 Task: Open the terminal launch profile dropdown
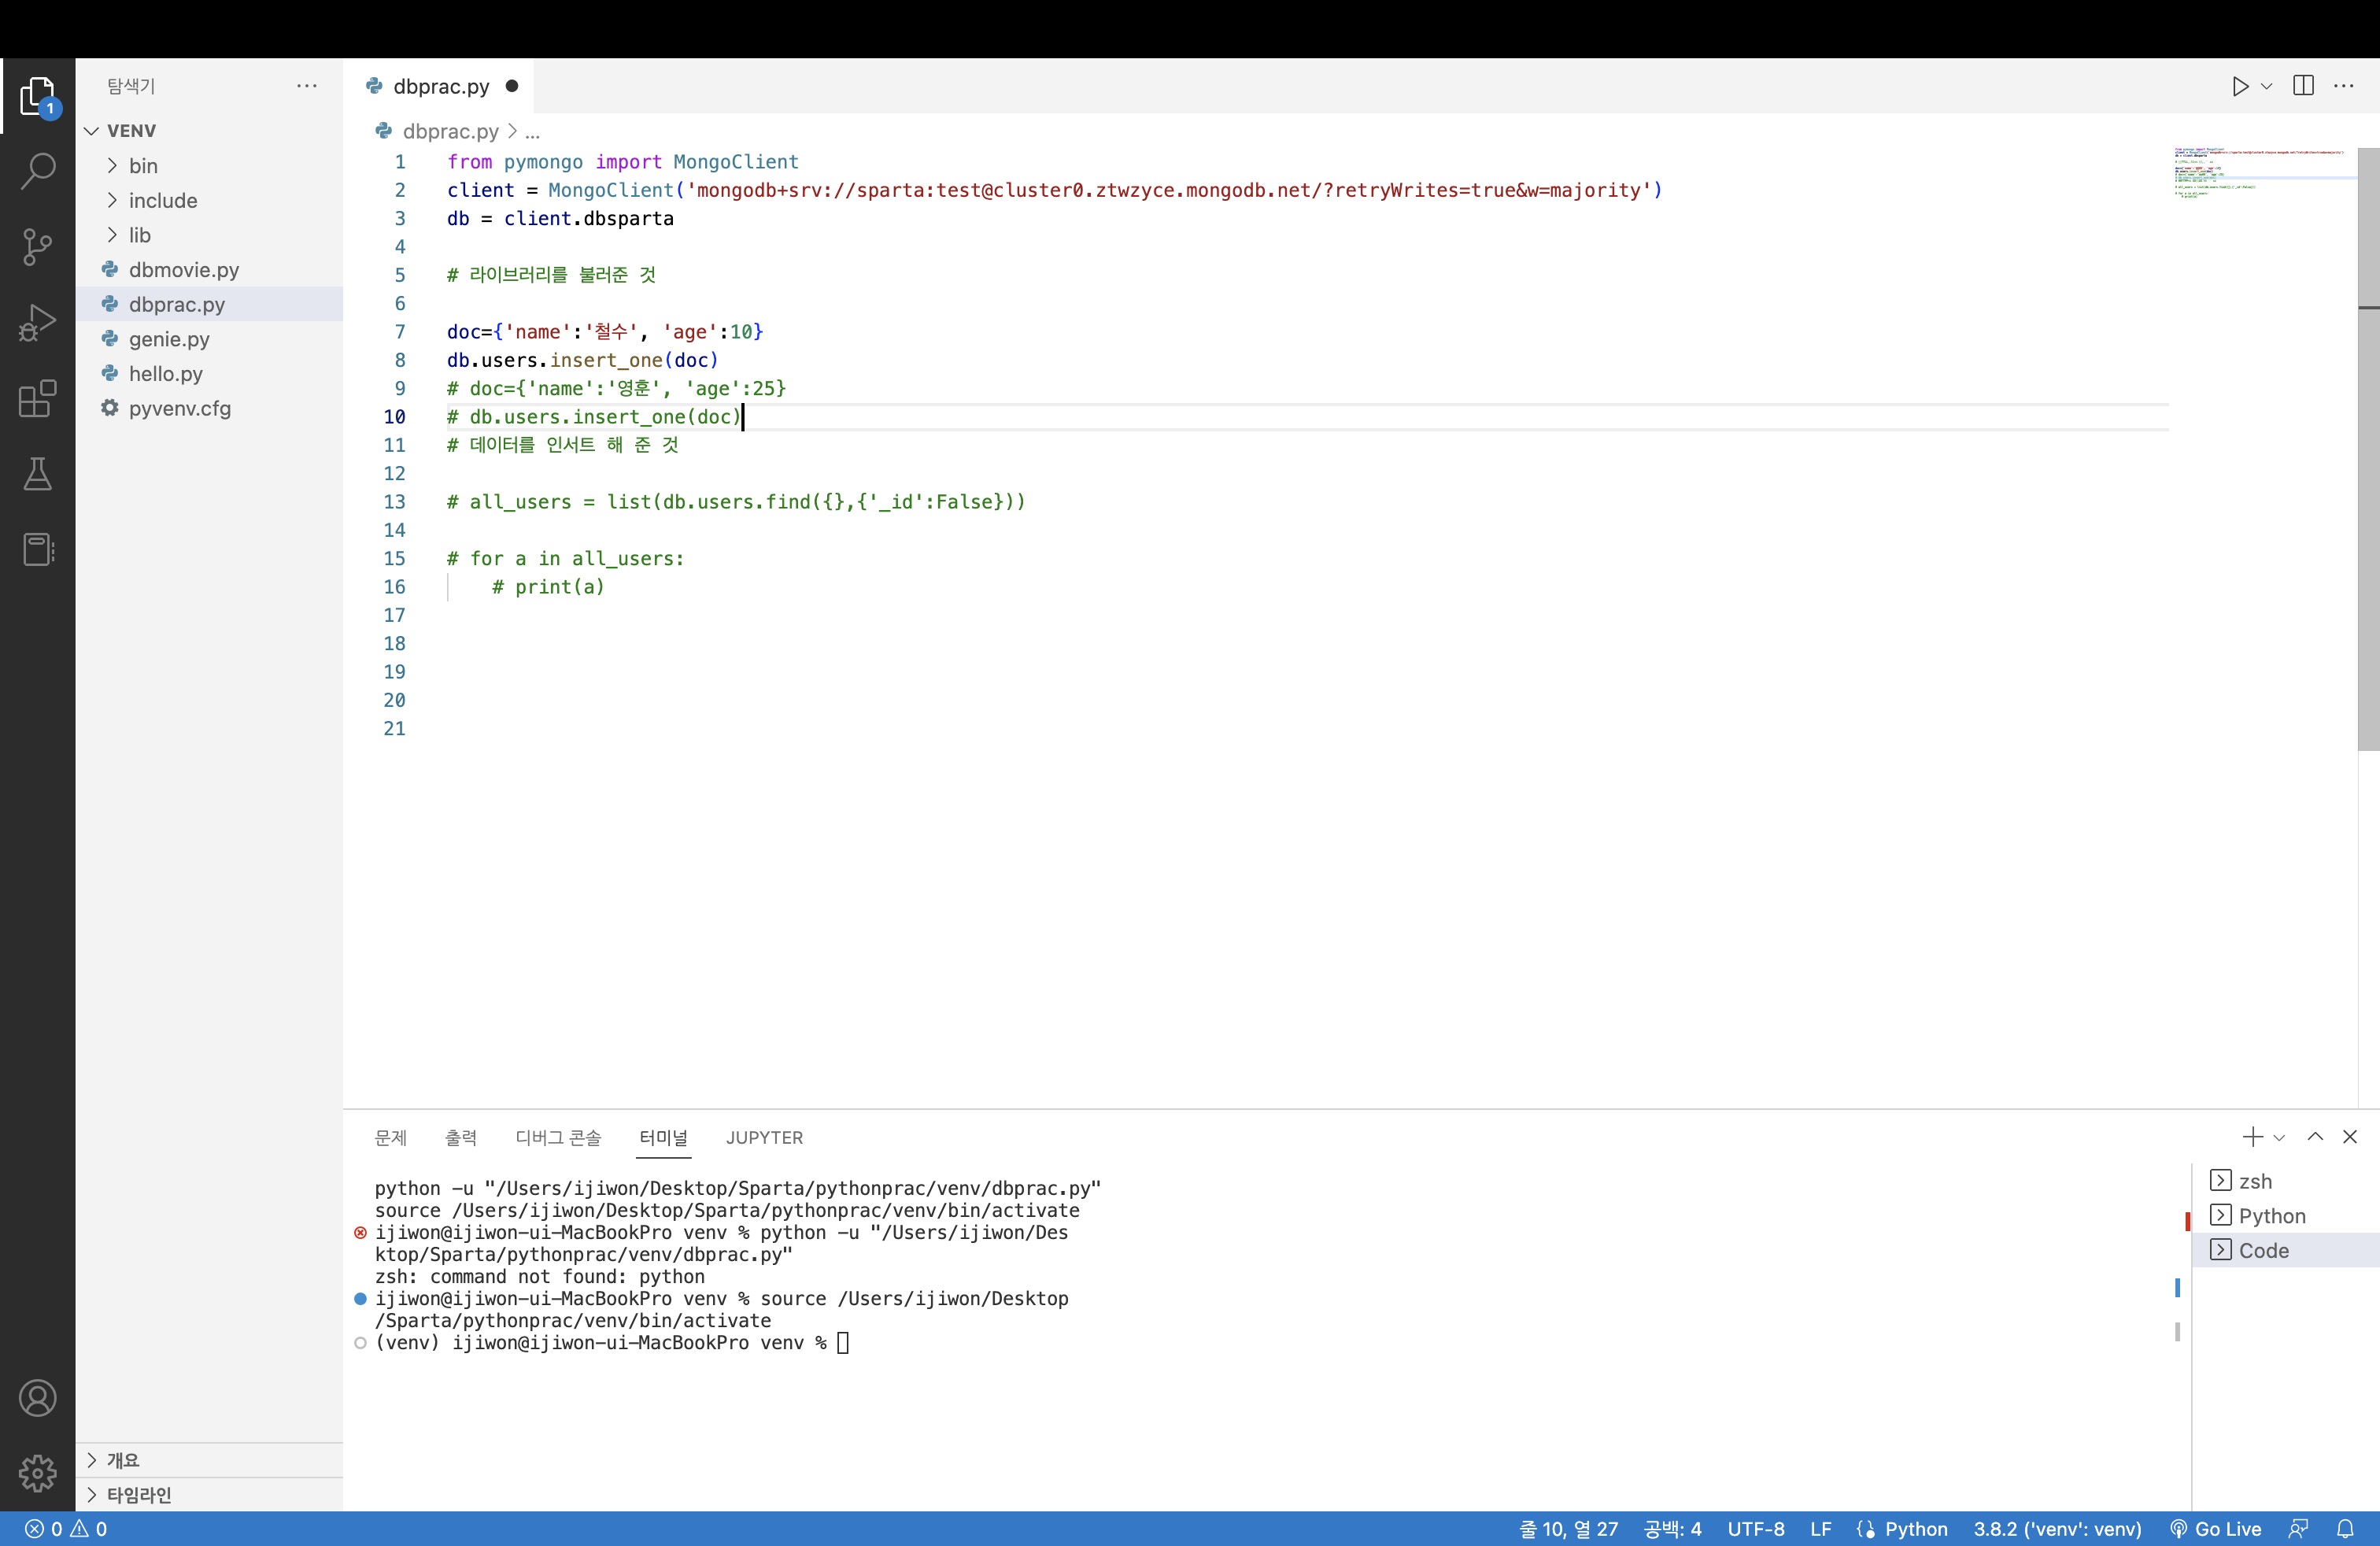pyautogui.click(x=2279, y=1138)
